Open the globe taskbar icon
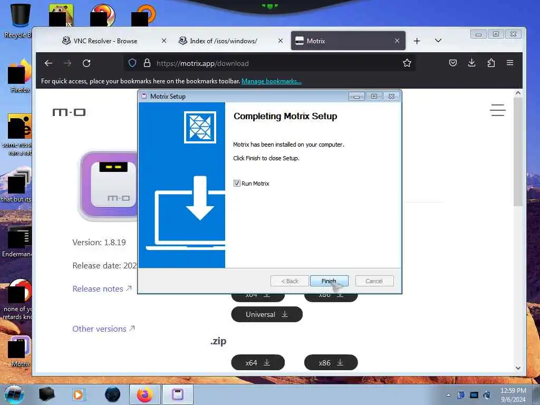The width and height of the screenshot is (540, 405). pos(112,394)
